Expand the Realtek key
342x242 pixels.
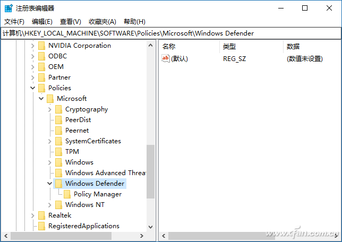click(x=33, y=215)
